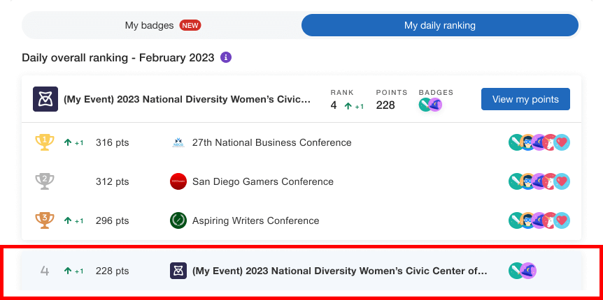The width and height of the screenshot is (603, 300).
Task: Click the gold first-place trophy icon
Action: tap(44, 142)
